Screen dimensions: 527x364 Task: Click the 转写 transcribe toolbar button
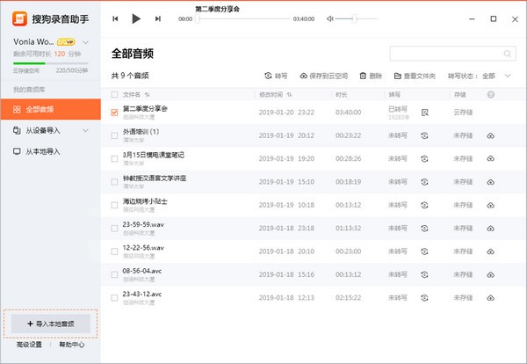click(x=276, y=76)
